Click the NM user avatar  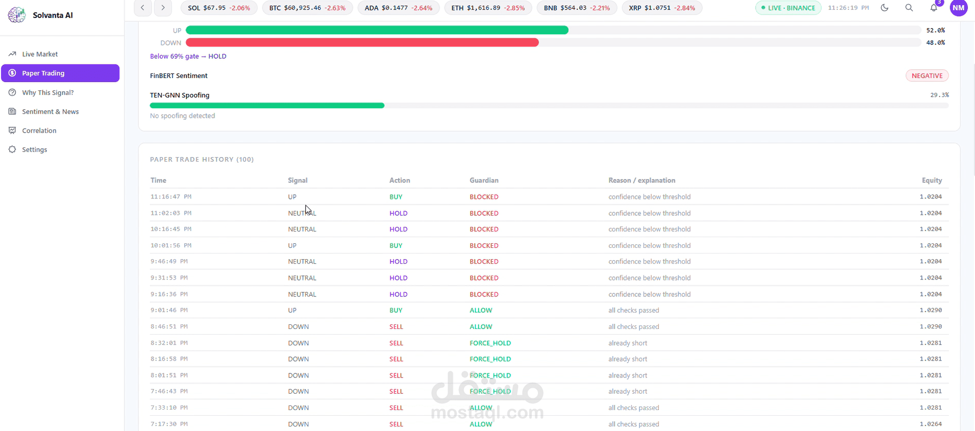point(959,8)
